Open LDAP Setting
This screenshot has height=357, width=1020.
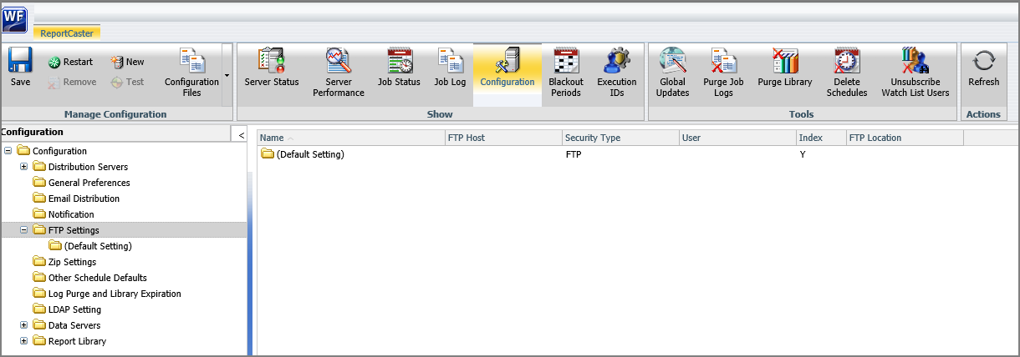[67, 309]
